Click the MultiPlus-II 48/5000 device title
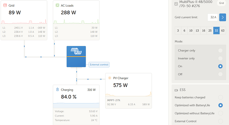The width and height of the screenshot is (229, 125). click(x=196, y=4)
